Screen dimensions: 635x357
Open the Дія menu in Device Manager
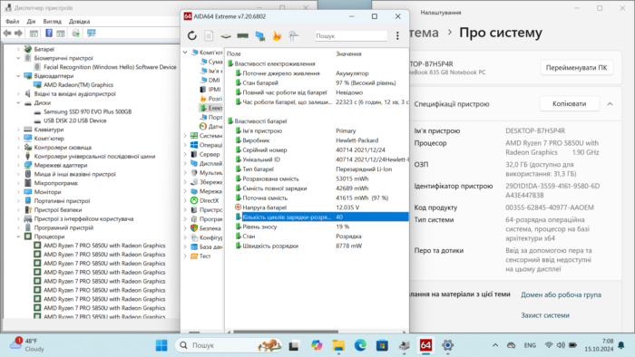coord(31,22)
